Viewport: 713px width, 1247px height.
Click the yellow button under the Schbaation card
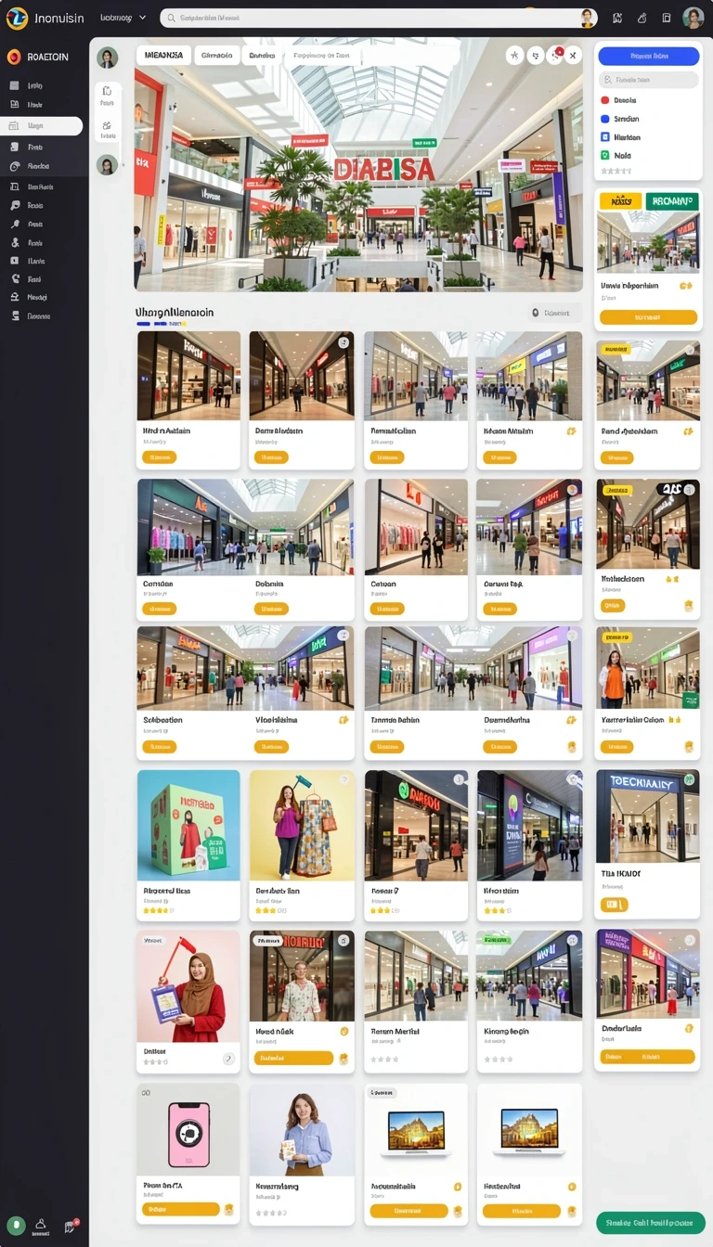[159, 747]
